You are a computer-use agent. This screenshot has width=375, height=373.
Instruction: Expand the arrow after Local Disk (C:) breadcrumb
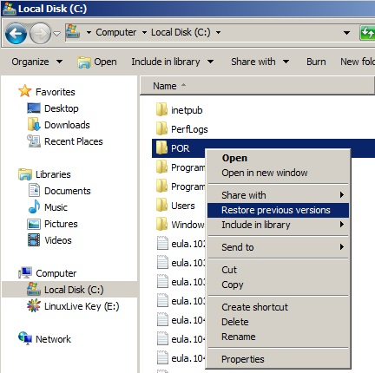coord(218,32)
